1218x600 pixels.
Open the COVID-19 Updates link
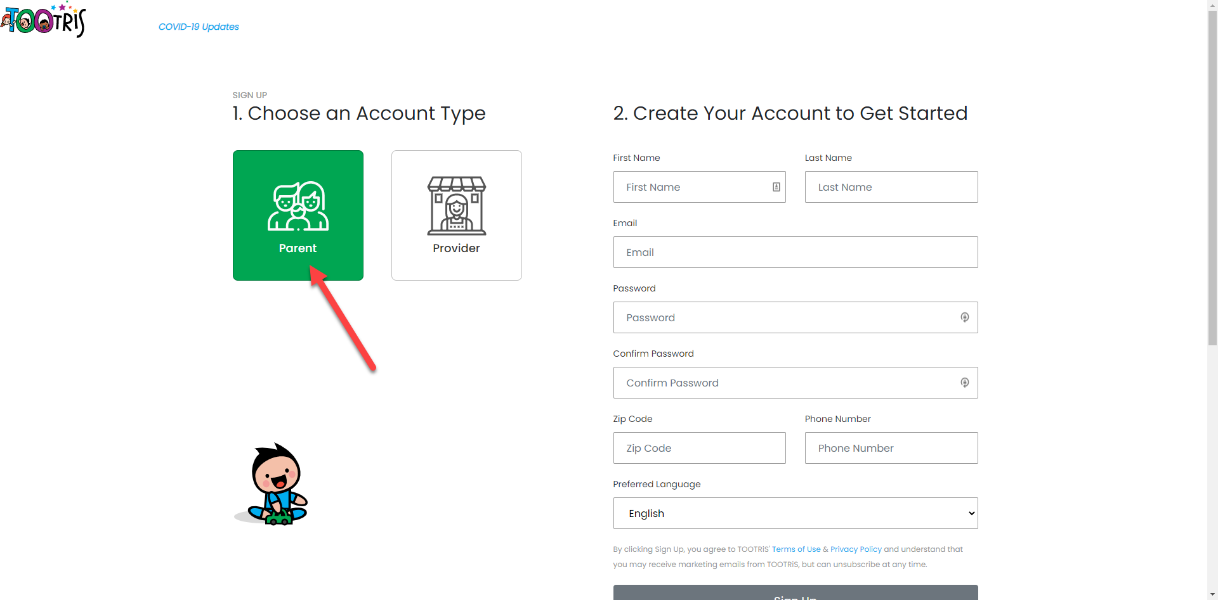pos(199,27)
